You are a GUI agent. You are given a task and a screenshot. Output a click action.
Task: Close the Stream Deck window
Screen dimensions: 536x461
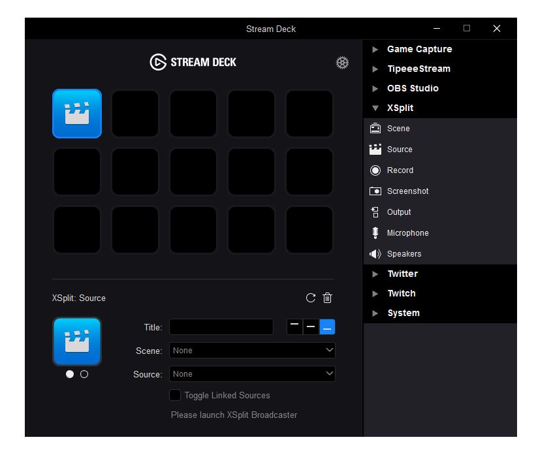[497, 28]
